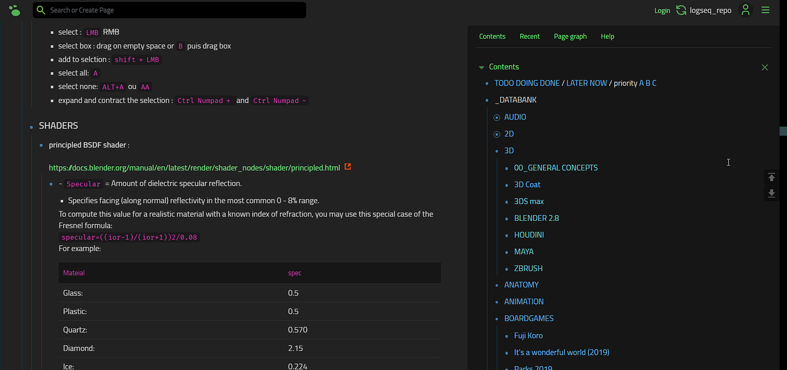787x370 pixels.
Task: Click the Login button
Action: point(662,10)
